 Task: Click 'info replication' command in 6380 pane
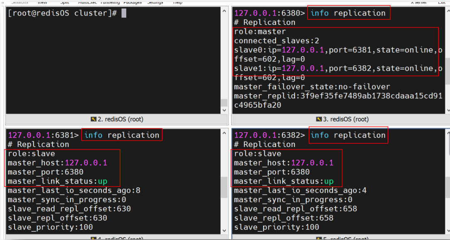[348, 13]
